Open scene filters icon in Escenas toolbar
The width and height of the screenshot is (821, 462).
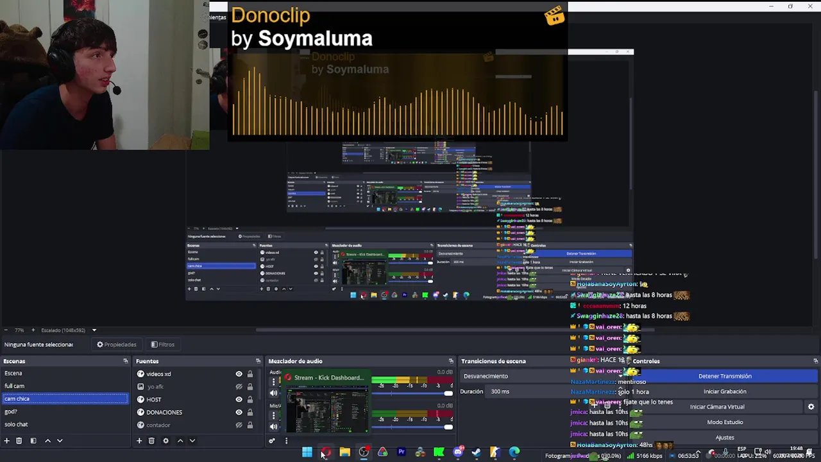[x=33, y=441]
